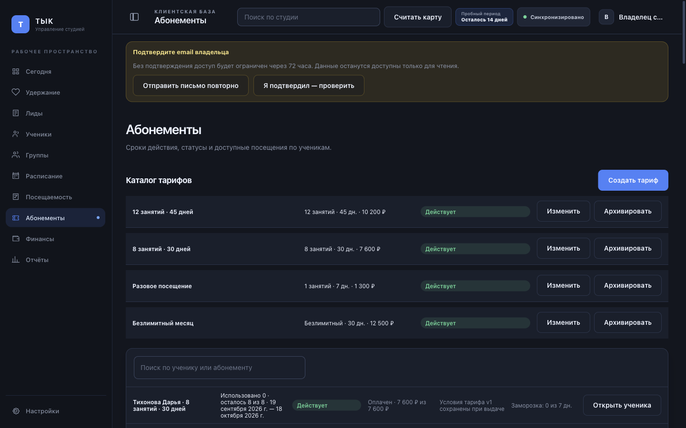Click Действует status of Безлимитный месяц
The image size is (686, 428).
pyautogui.click(x=475, y=323)
